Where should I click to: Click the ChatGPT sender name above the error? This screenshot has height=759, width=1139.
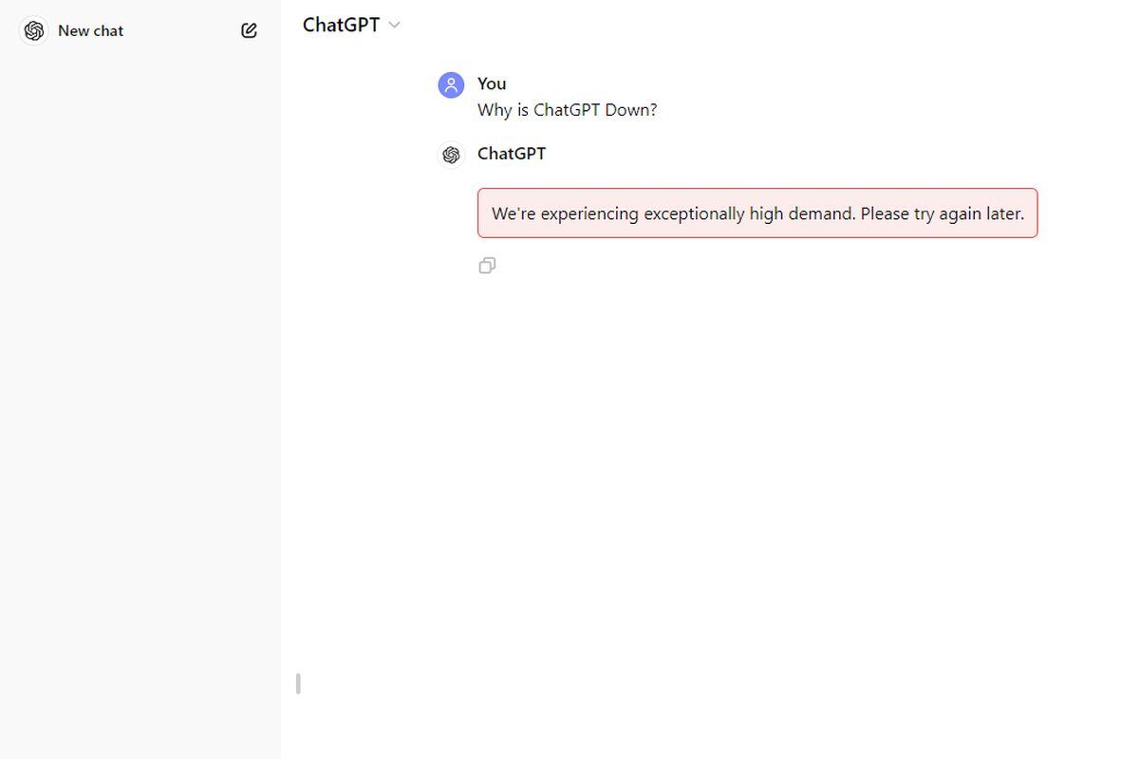tap(512, 154)
